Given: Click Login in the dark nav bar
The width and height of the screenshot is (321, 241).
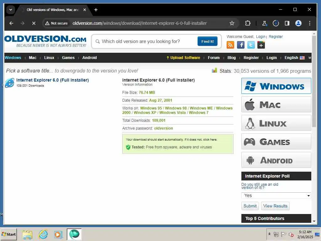Looking at the screenshot, I should 271,58.
